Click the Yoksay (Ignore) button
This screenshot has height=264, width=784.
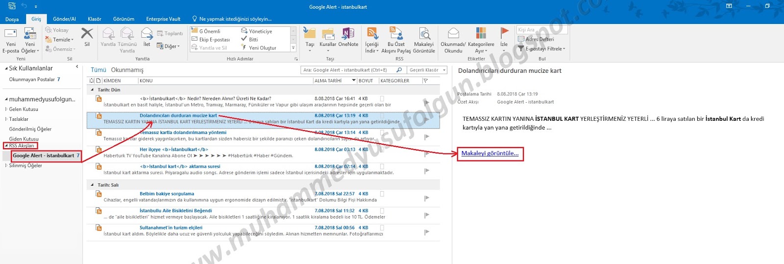(57, 30)
